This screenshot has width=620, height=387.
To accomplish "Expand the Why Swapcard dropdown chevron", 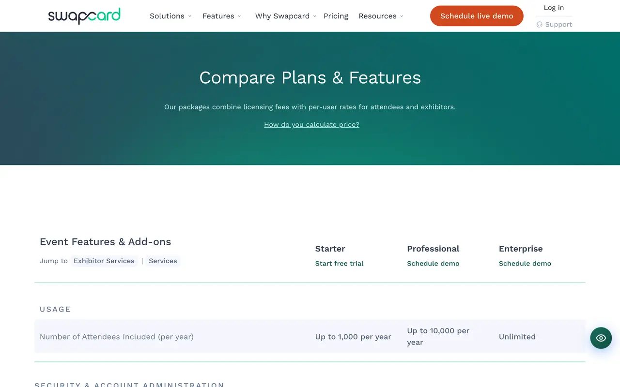I will pyautogui.click(x=314, y=16).
